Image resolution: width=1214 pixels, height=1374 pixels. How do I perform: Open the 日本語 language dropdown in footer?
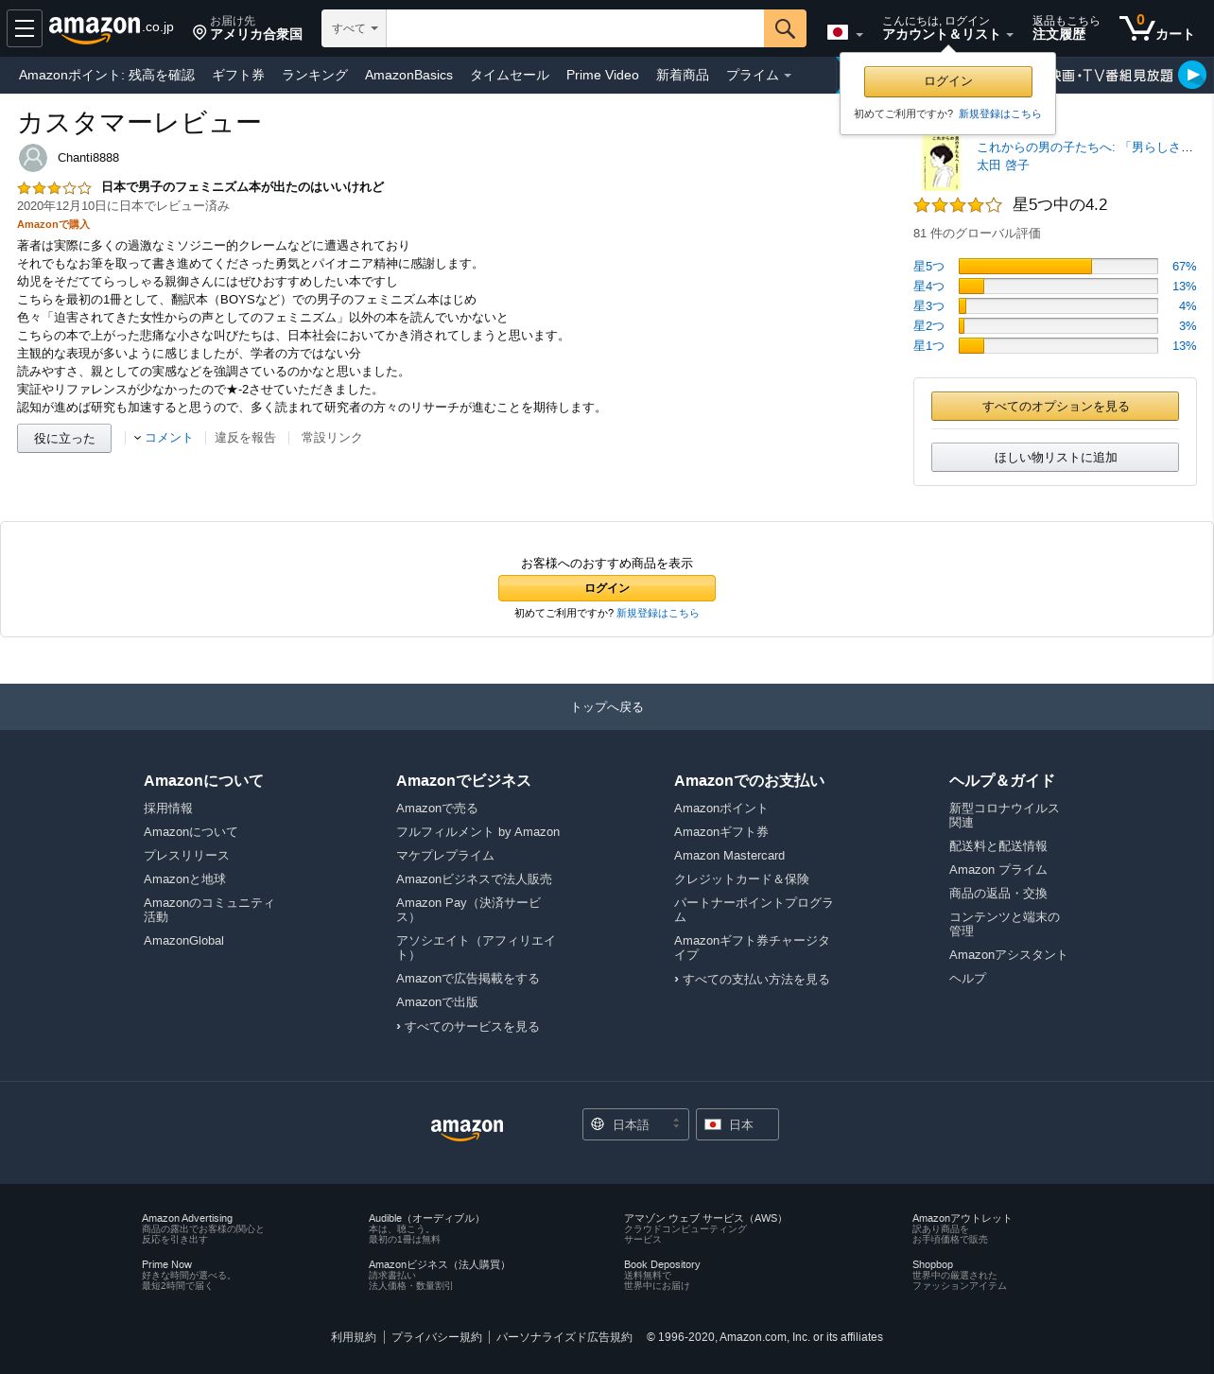point(635,1124)
